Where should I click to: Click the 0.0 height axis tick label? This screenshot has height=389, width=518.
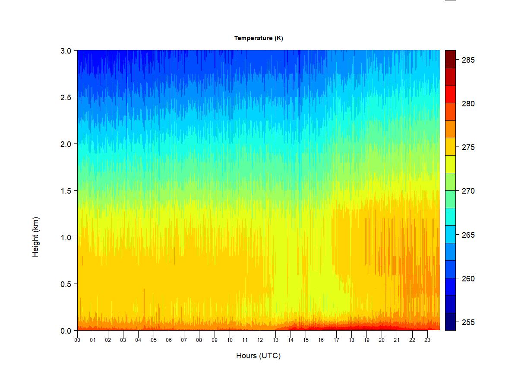66,331
